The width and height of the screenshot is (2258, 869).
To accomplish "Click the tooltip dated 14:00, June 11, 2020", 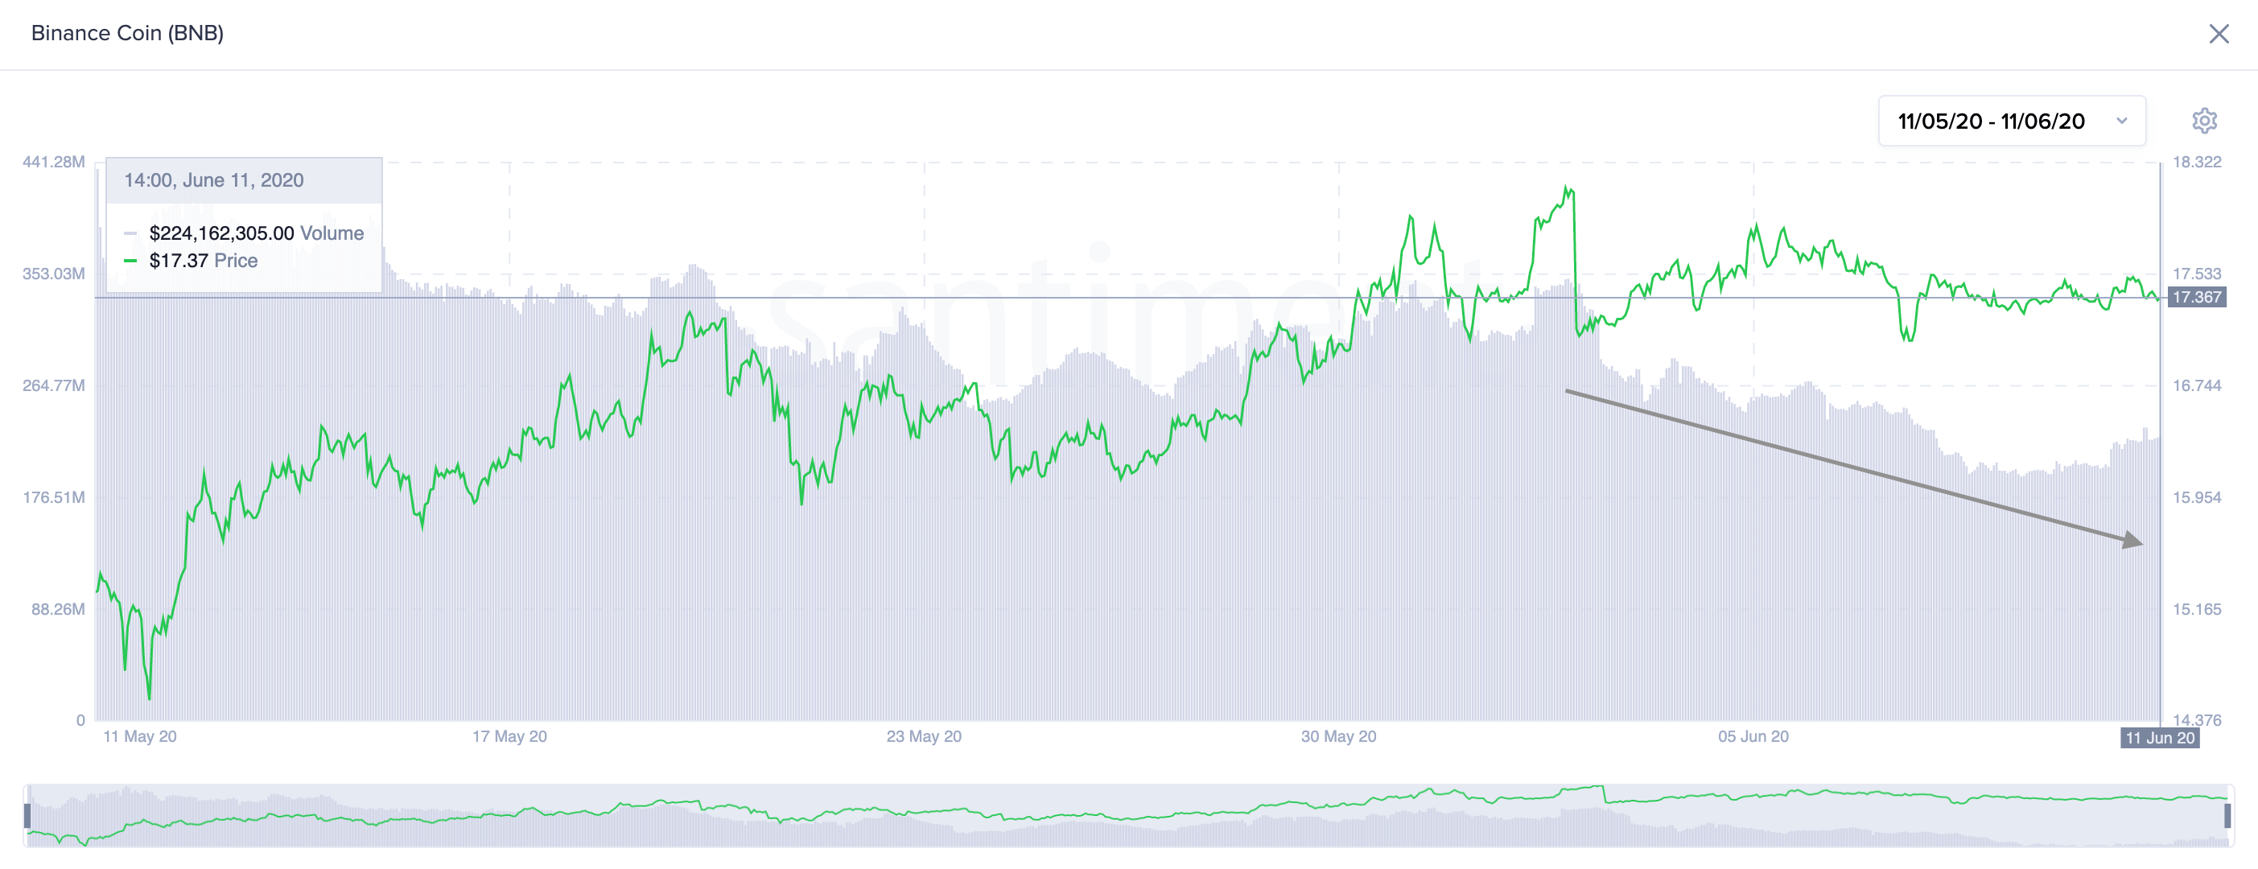I will (215, 179).
